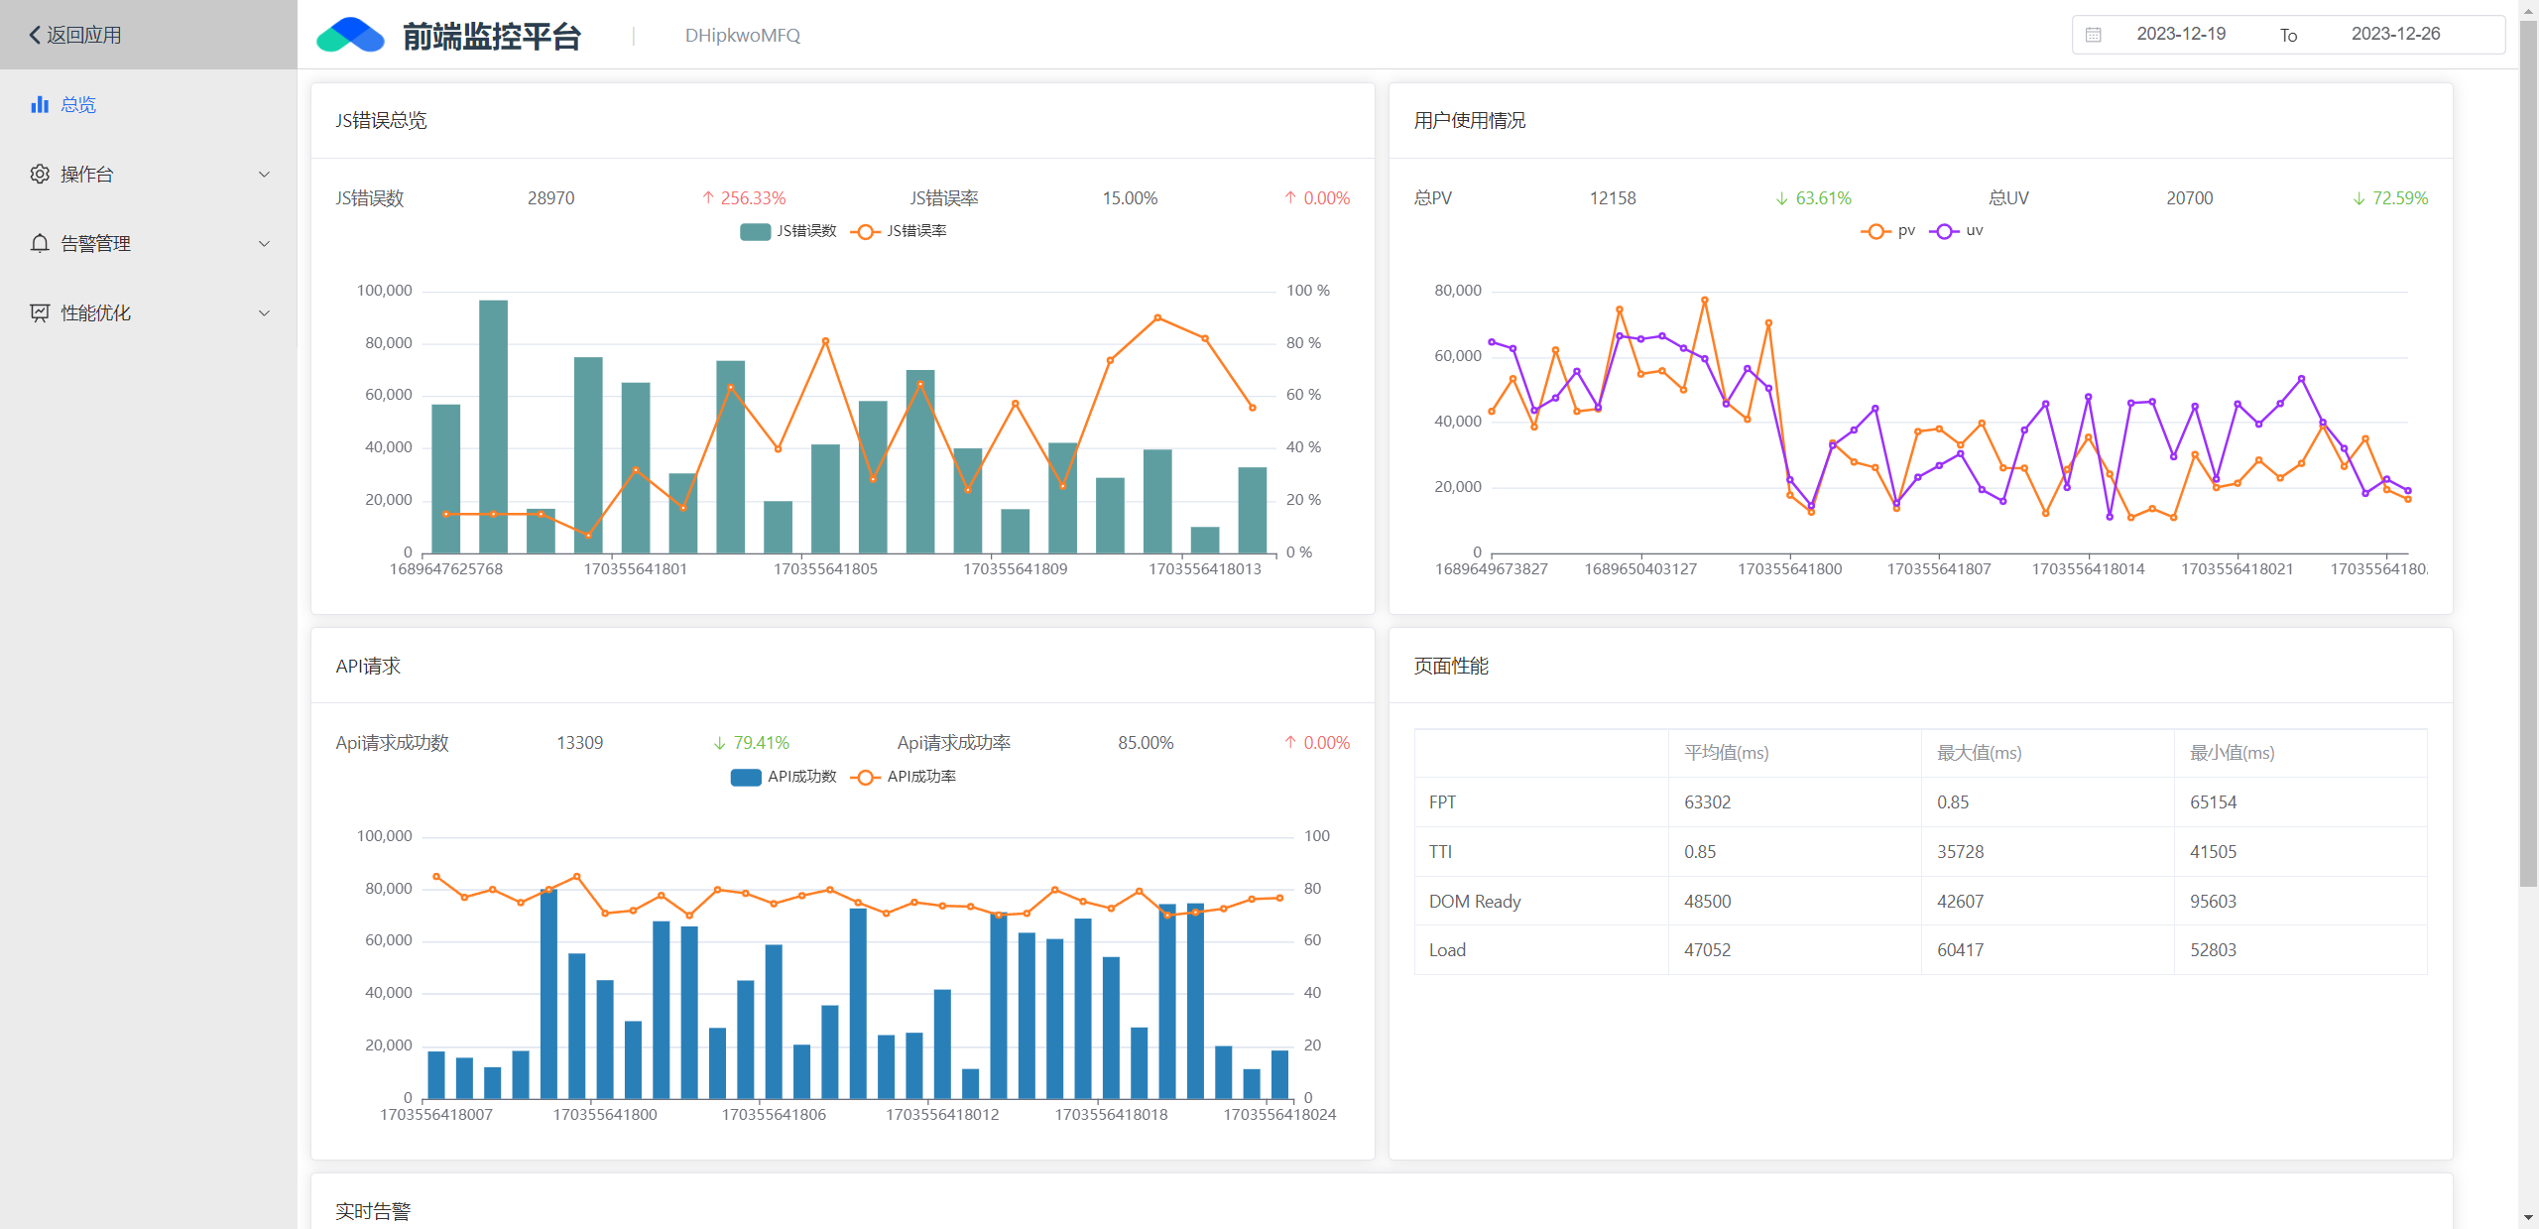Toggle the pv legend series
This screenshot has width=2539, height=1229.
[1888, 231]
